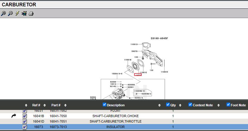Click the red highlighted callout in diagram
The image size is (248, 131).
[x=138, y=75]
